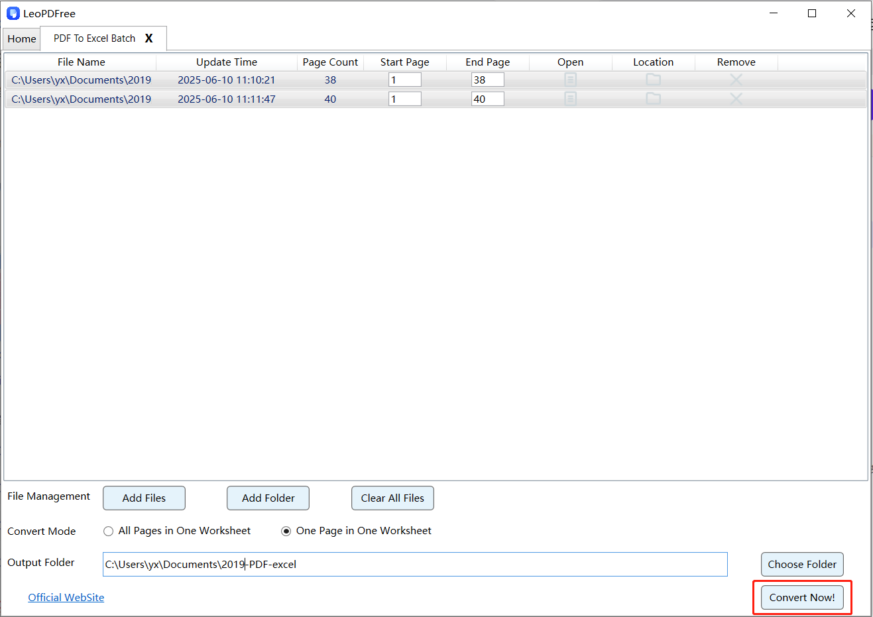Edit the Start Page of the first file
The height and width of the screenshot is (617, 873).
tap(404, 79)
